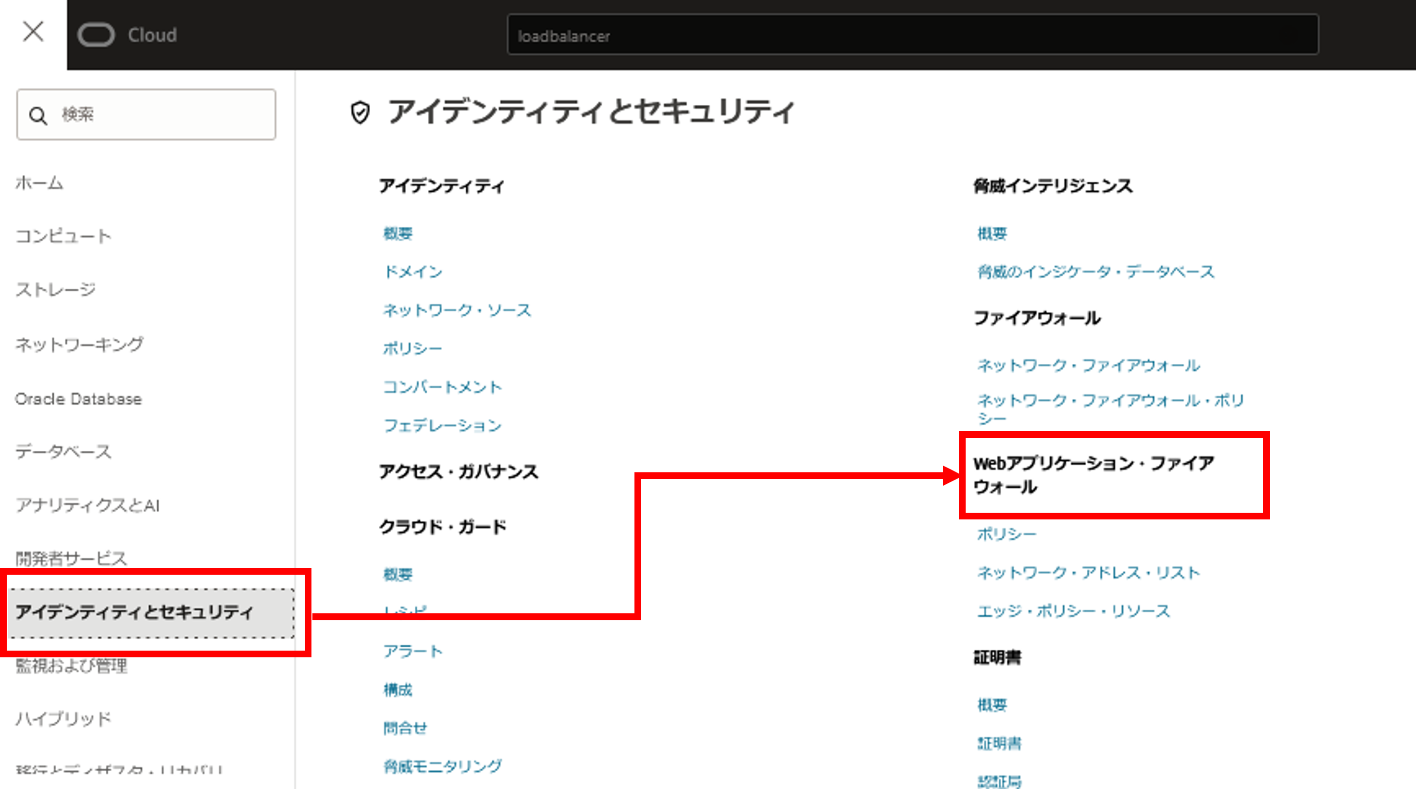This screenshot has height=789, width=1416.
Task: Select アナリティクスとAI menu category
Action: [x=87, y=505]
